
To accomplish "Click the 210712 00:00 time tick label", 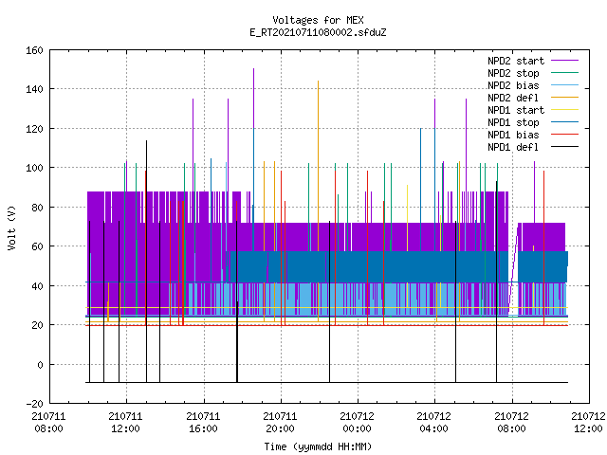I will pyautogui.click(x=357, y=423).
